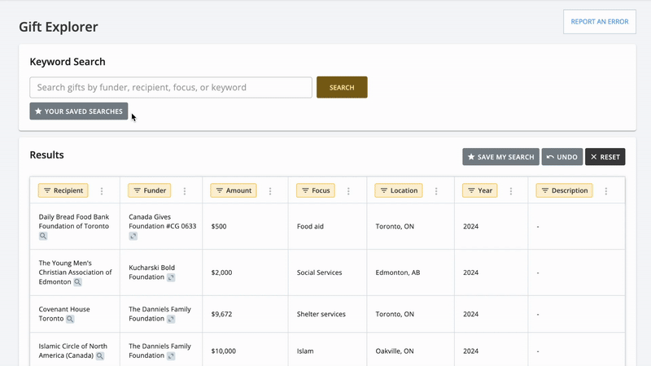651x366 pixels.
Task: Focus the keyword search input field
Action: 171,87
